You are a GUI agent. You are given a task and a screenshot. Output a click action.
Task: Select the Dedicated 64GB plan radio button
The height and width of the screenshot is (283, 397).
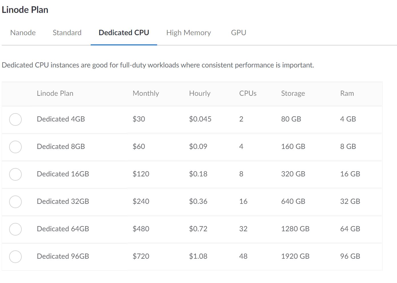[15, 229]
